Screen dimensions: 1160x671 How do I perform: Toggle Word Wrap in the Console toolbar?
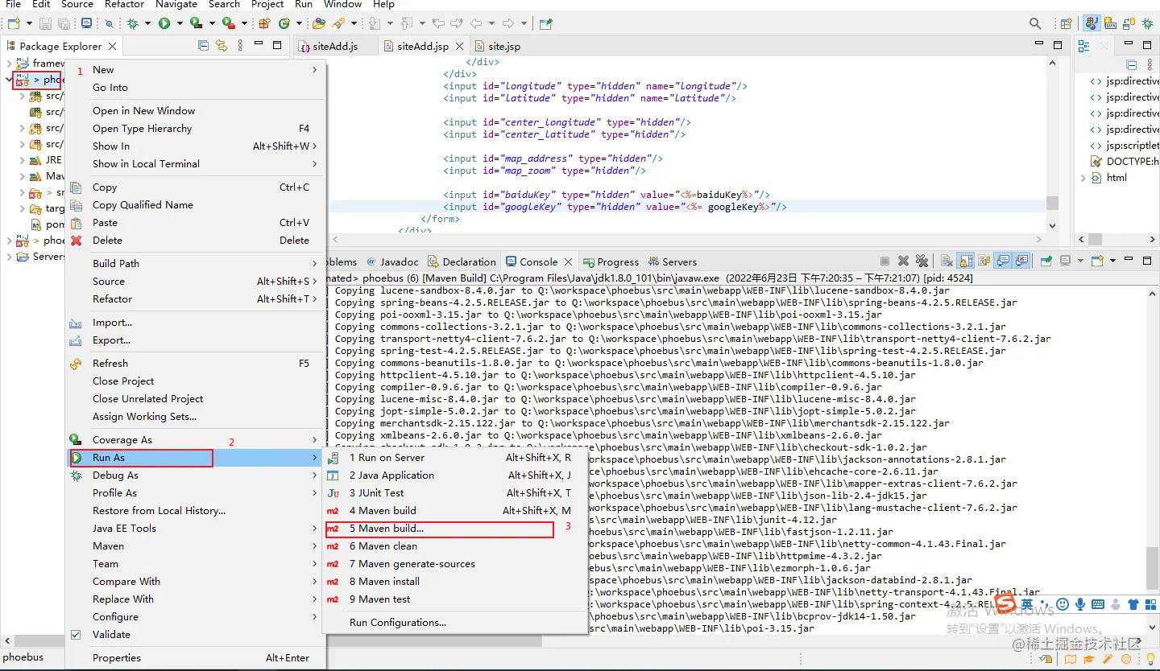point(984,261)
